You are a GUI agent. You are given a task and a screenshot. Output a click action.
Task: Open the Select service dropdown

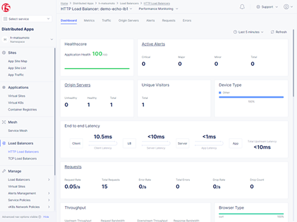pyautogui.click(x=27, y=19)
